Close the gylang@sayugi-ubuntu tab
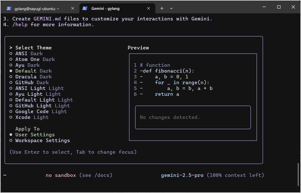This screenshot has height=193, width=301. coord(73,8)
